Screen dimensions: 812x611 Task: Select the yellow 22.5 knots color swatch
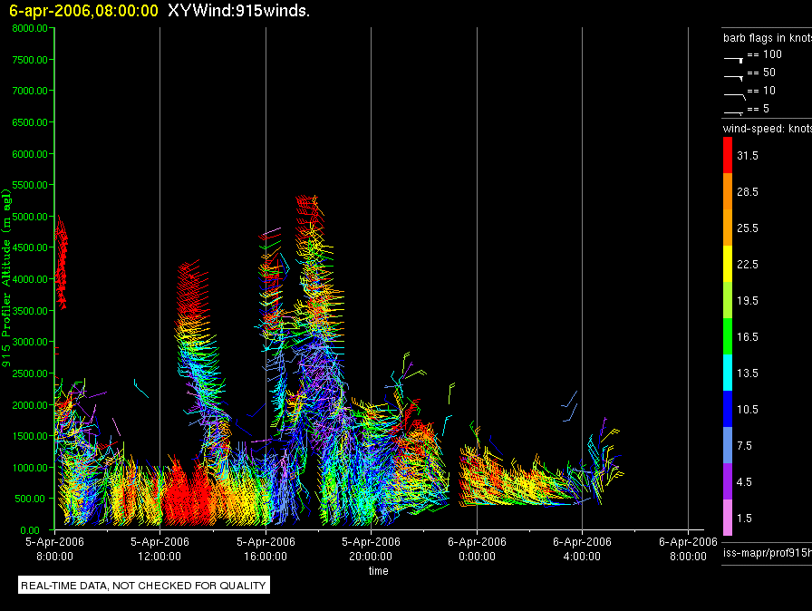[x=727, y=264]
